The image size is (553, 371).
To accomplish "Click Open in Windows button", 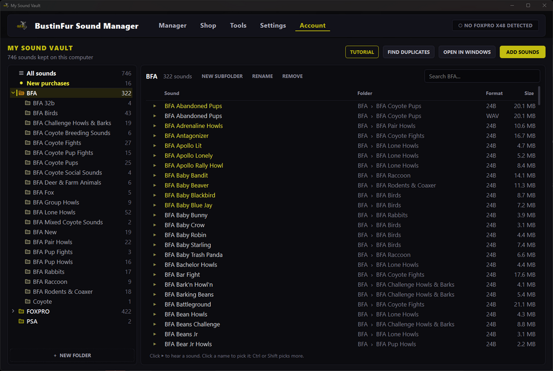I will 467,52.
